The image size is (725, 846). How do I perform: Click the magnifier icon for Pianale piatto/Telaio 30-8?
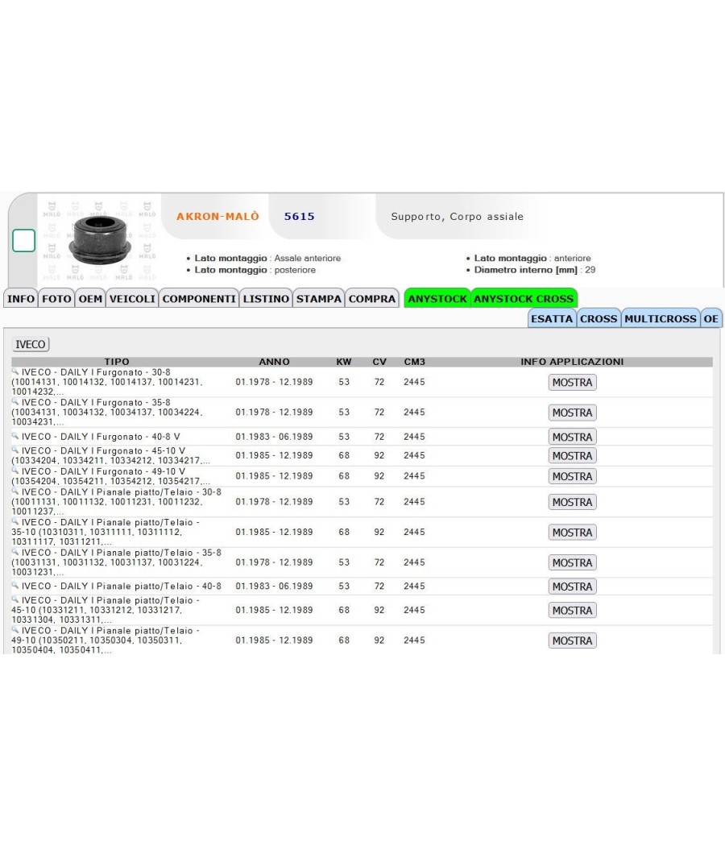tap(15, 491)
